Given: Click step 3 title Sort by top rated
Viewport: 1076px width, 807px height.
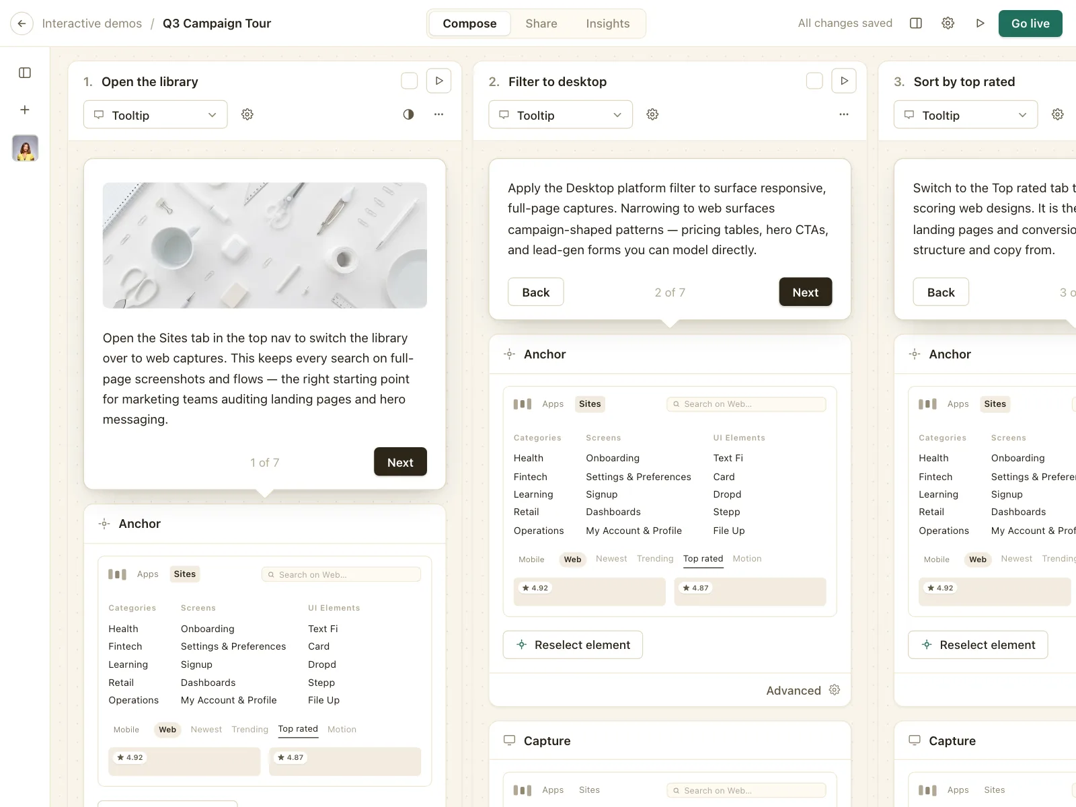Looking at the screenshot, I should [964, 81].
